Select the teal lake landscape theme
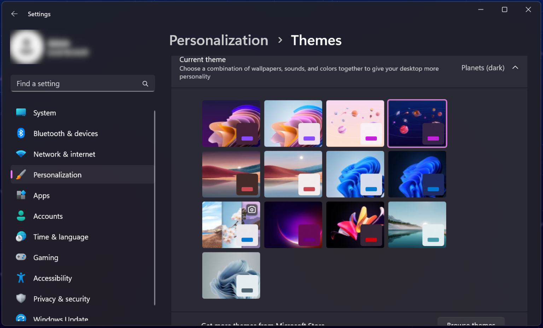Image resolution: width=543 pixels, height=328 pixels. coord(417,225)
